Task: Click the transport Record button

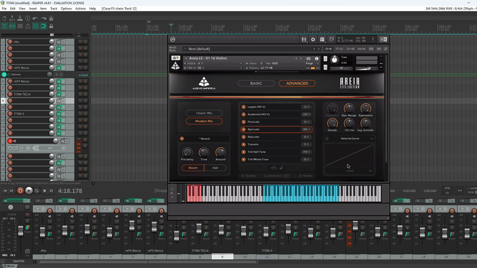Action: tap(20, 191)
